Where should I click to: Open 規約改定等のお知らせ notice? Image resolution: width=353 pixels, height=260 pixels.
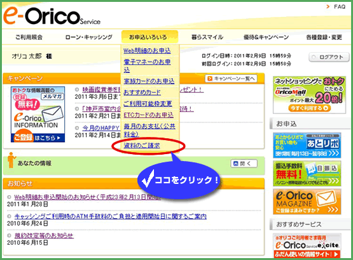(x=44, y=235)
